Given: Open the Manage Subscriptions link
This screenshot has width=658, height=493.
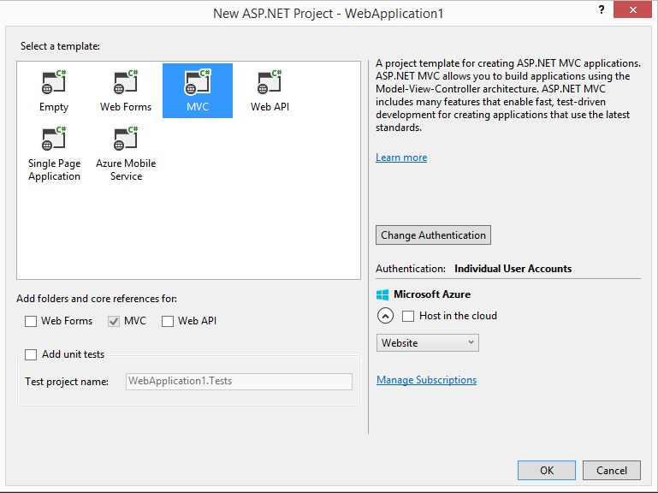Looking at the screenshot, I should point(426,380).
